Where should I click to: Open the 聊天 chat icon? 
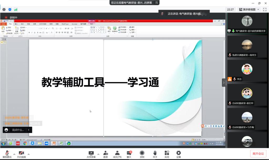click(x=129, y=154)
